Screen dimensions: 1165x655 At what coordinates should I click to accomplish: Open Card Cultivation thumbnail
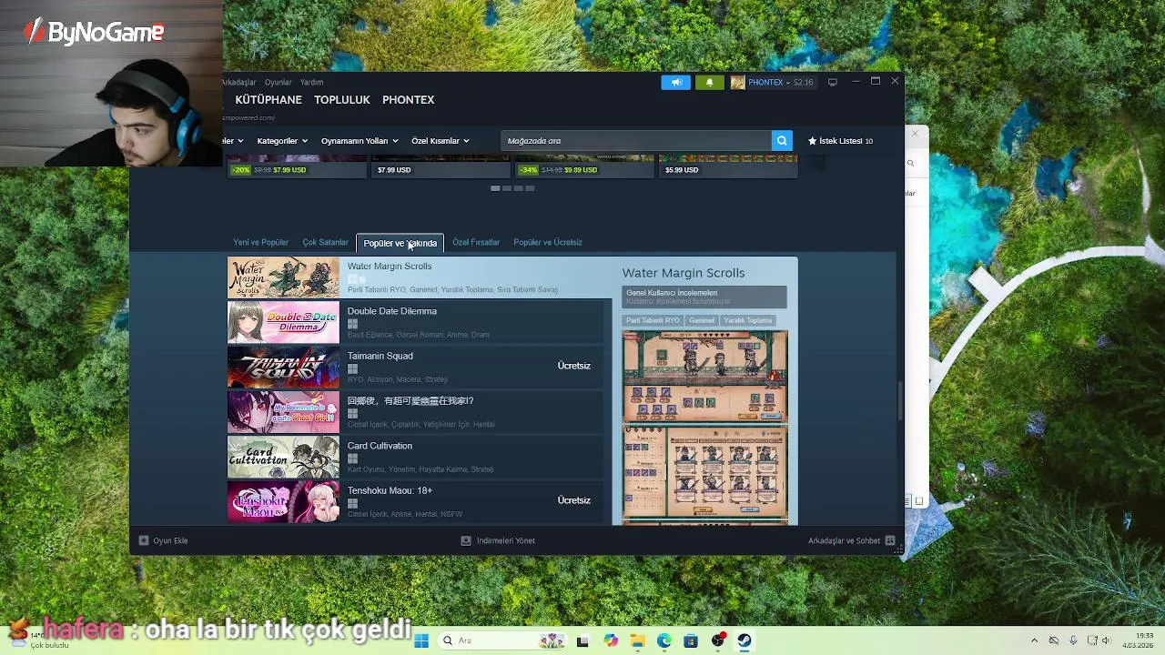pos(283,458)
